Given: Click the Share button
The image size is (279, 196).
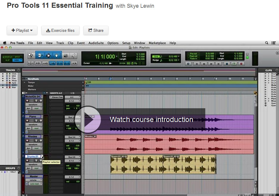Looking at the screenshot, I should coord(96,30).
